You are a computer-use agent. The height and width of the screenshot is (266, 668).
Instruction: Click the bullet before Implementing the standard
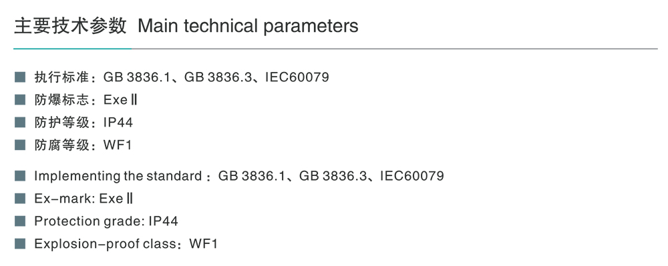20,175
